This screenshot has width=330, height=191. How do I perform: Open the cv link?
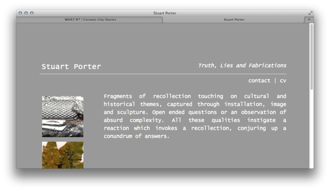[283, 81]
